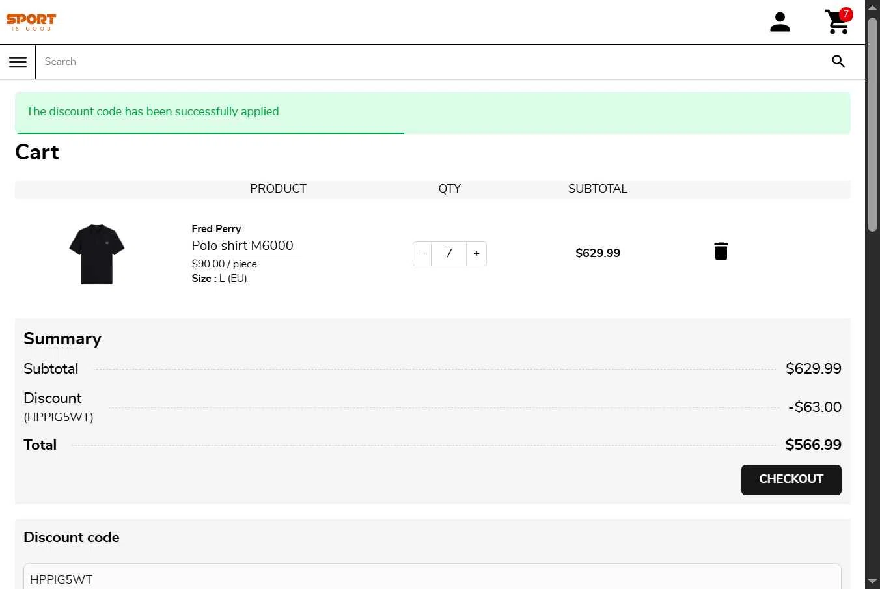Click the Size : L (EU) text
Screen dimensions: 880x589
click(219, 278)
